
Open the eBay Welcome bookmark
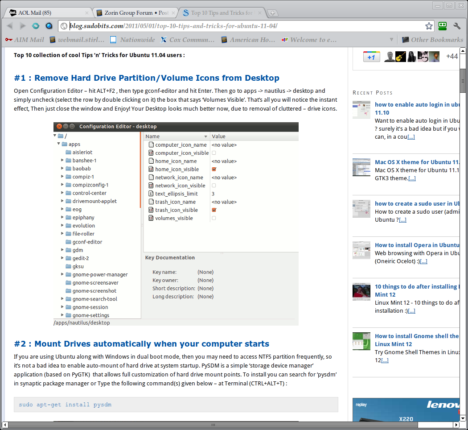point(309,40)
